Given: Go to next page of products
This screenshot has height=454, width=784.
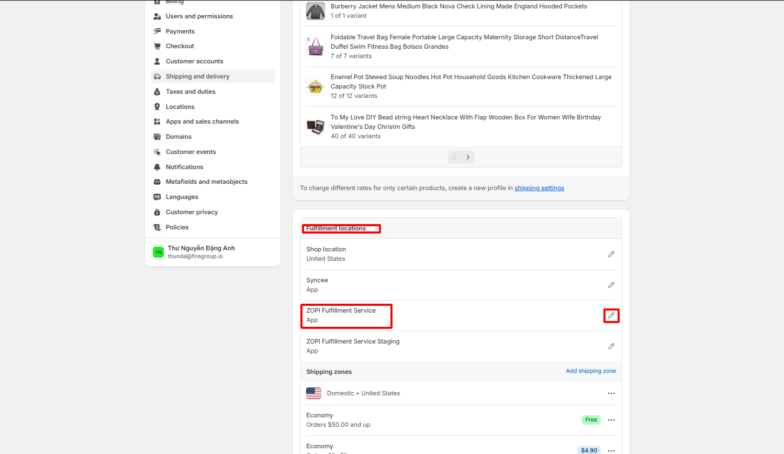Looking at the screenshot, I should click(x=468, y=157).
